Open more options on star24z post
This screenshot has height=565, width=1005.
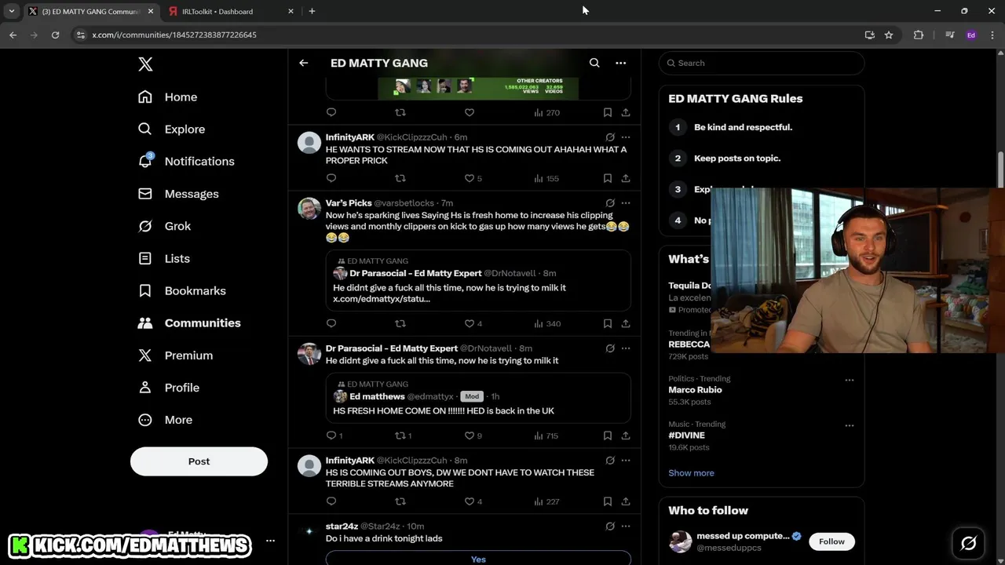pos(626,527)
